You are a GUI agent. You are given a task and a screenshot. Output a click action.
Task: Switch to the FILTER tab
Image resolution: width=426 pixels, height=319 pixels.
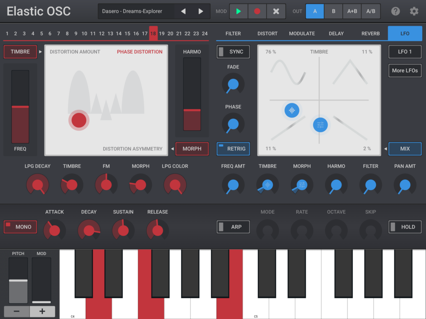pyautogui.click(x=233, y=33)
